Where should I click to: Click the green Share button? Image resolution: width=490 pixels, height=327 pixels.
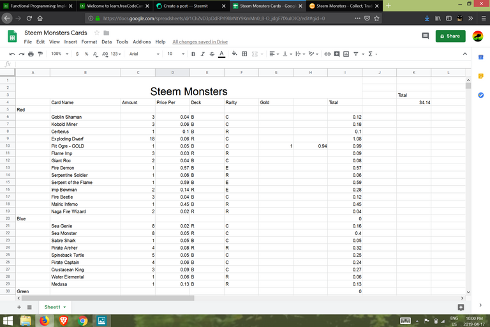pos(450,36)
